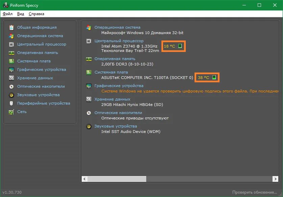Click the 18 °C CPU temperature value
This screenshot has width=283, height=197.
pyautogui.click(x=170, y=46)
